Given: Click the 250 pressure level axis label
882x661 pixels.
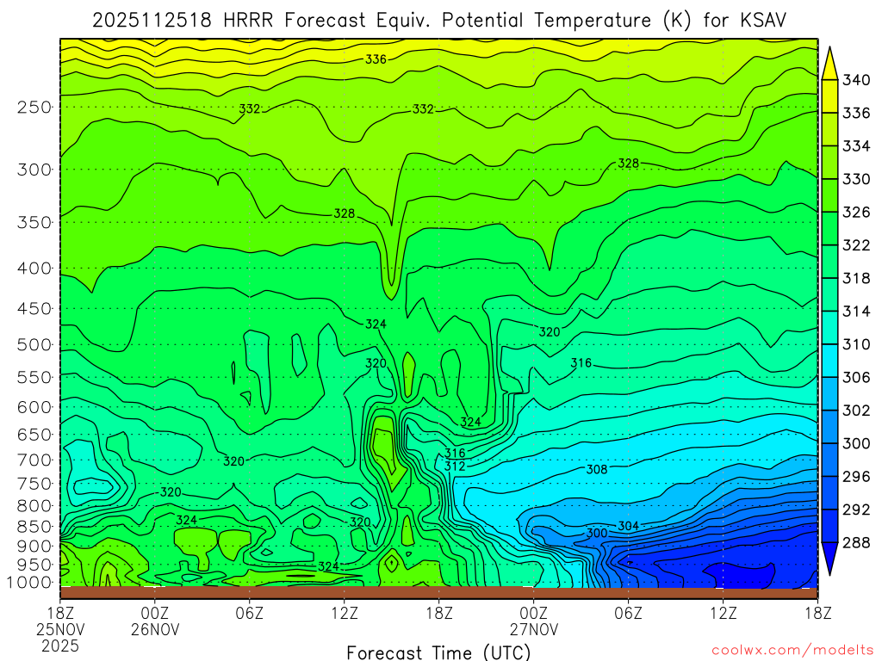Looking at the screenshot, I should coord(34,107).
